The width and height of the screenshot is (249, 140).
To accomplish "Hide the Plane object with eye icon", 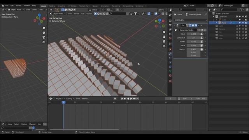I will click(243, 23).
